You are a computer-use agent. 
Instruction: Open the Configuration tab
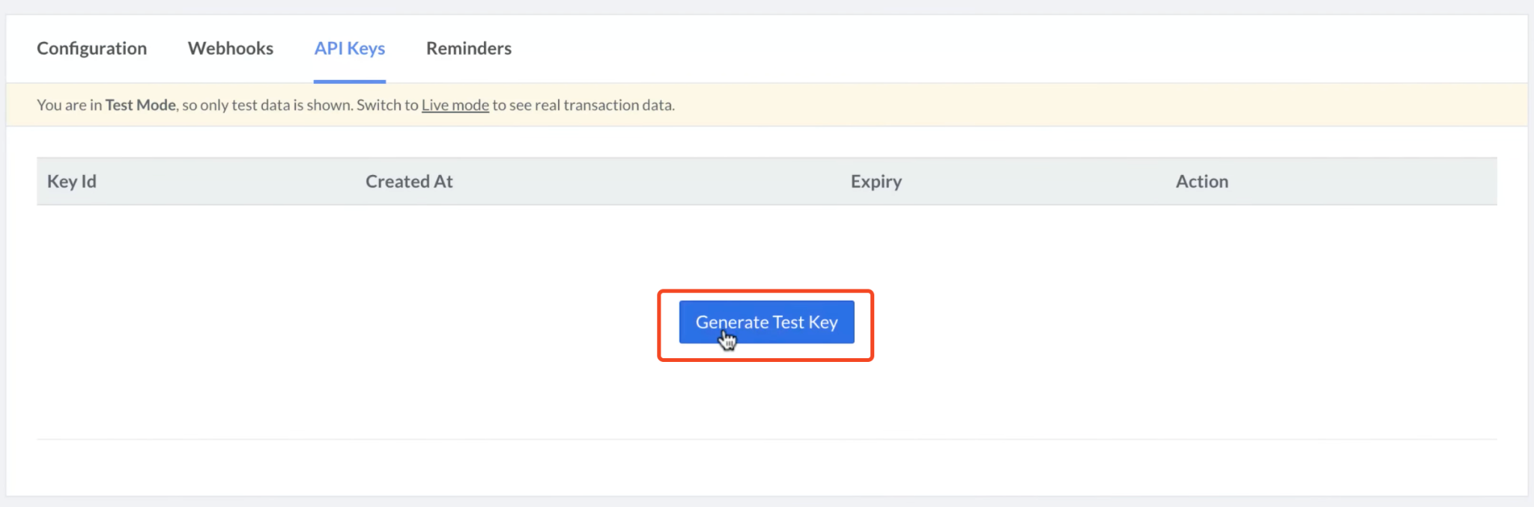pos(91,49)
